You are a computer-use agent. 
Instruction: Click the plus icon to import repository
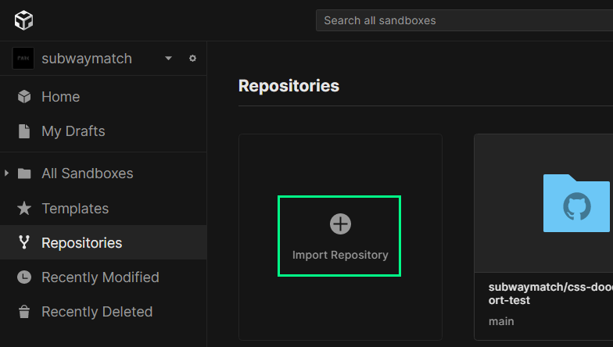340,224
